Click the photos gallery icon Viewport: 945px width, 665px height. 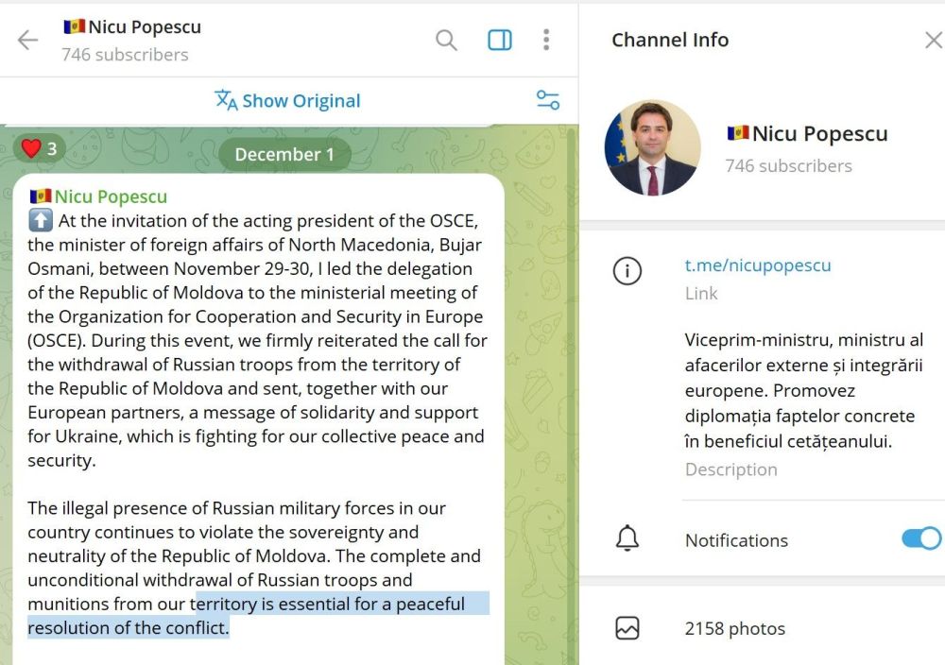point(627,628)
